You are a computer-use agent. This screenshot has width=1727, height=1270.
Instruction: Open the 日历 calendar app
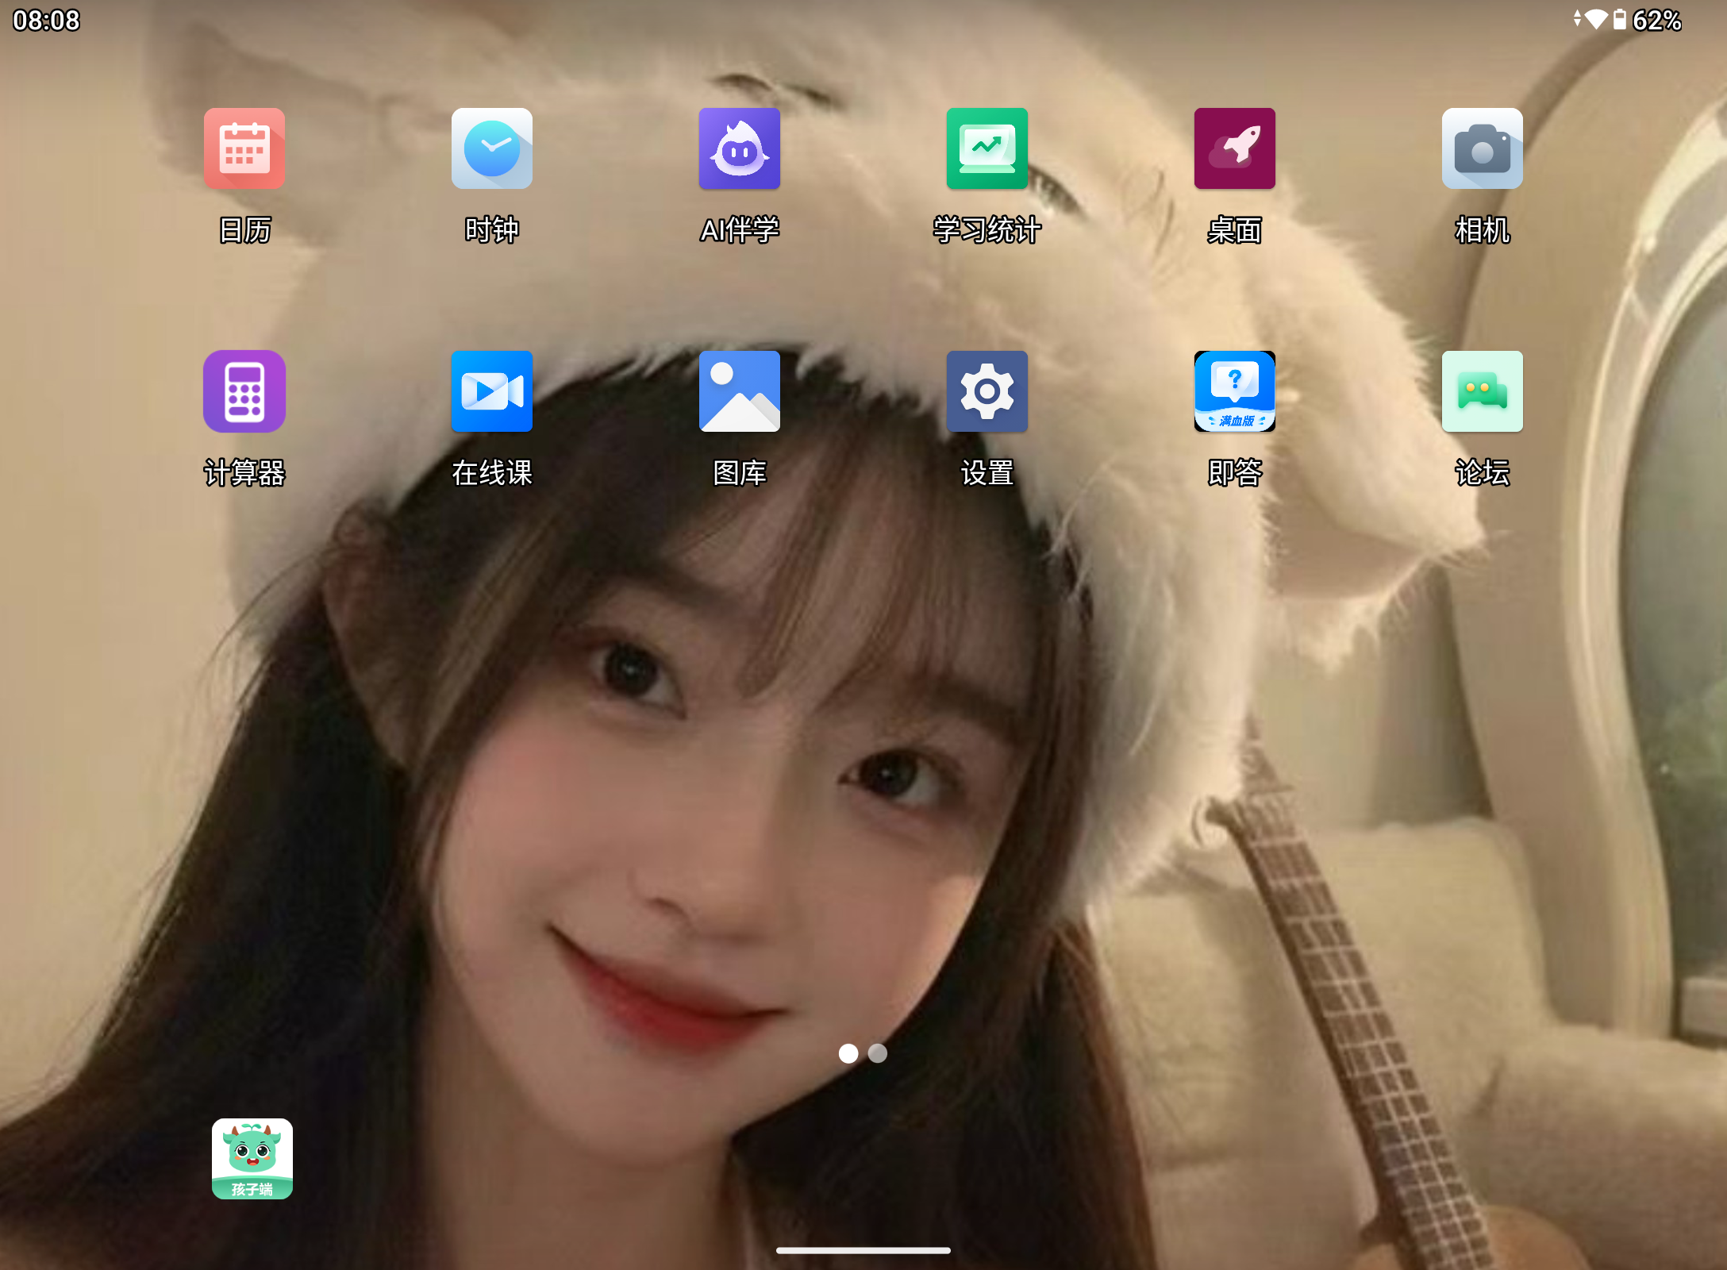(244, 148)
